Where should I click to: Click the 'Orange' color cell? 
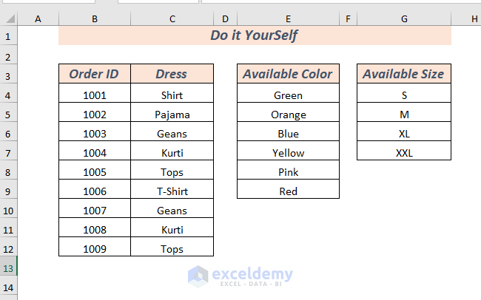coord(288,115)
